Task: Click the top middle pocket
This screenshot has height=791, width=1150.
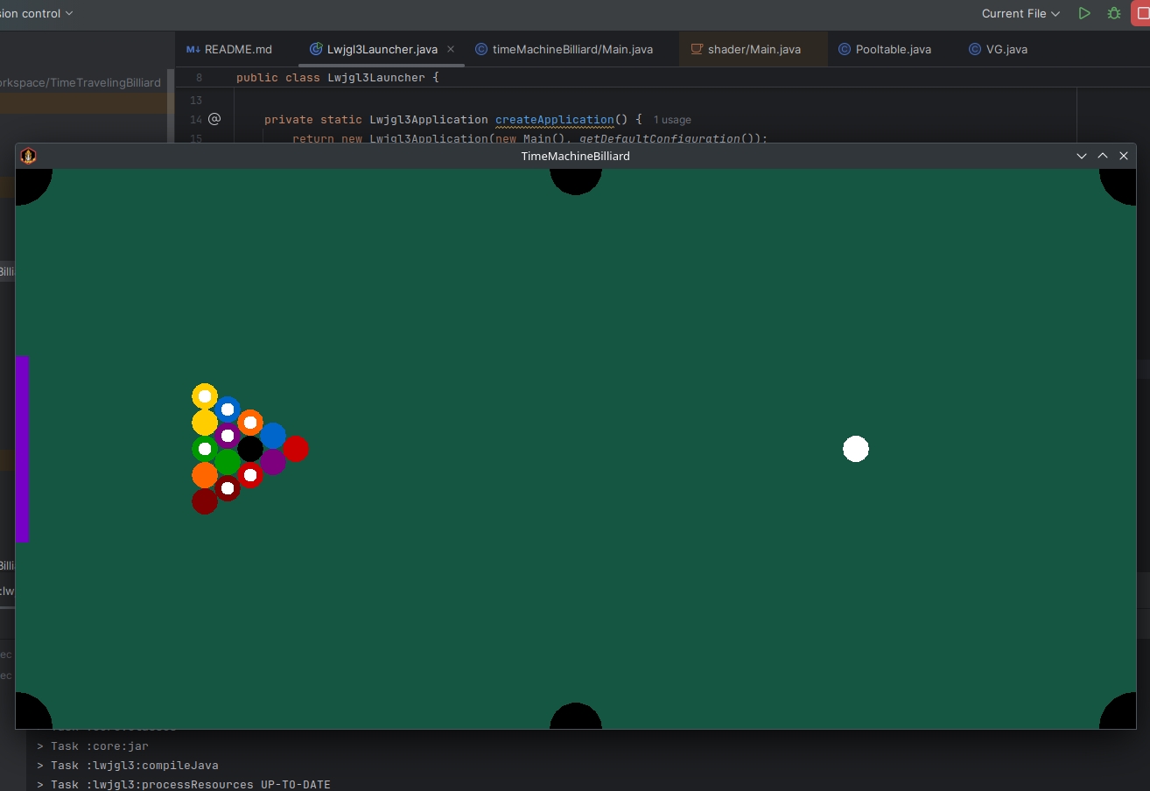Action: point(575,178)
